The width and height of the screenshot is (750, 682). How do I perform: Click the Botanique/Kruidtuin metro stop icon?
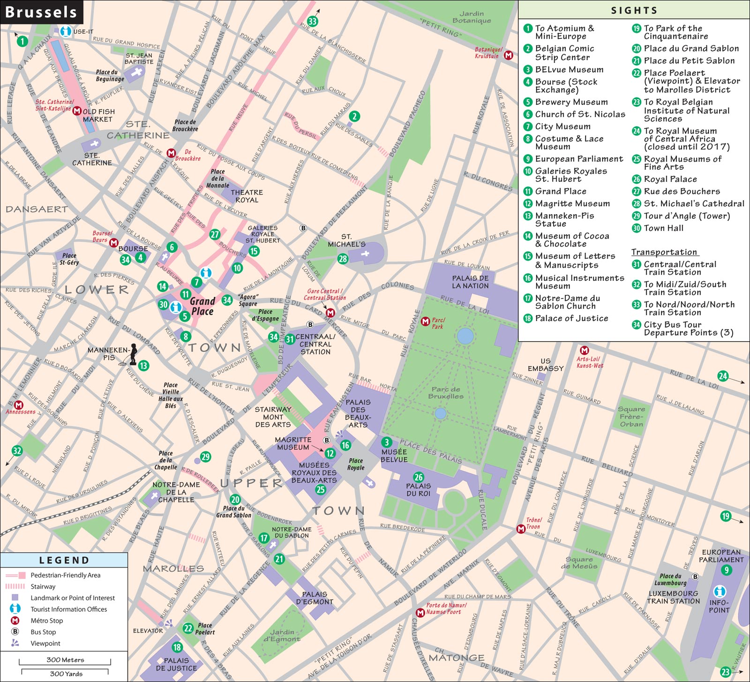point(508,55)
